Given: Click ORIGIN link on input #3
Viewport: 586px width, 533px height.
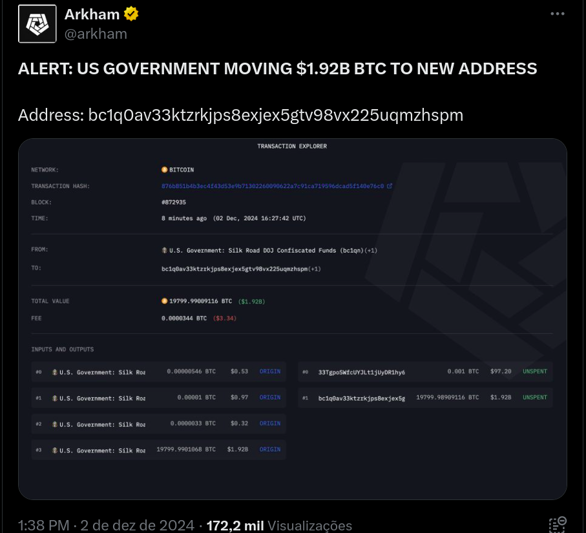Looking at the screenshot, I should tap(270, 449).
